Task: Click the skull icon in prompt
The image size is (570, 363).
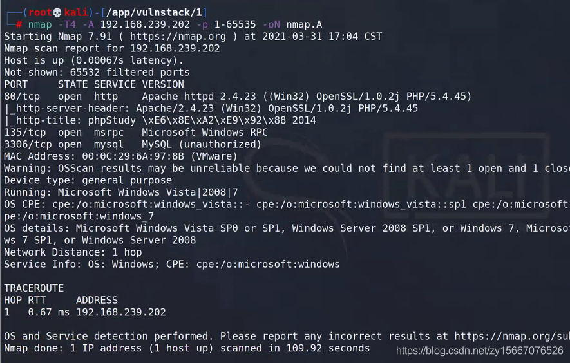Action: click(x=57, y=13)
